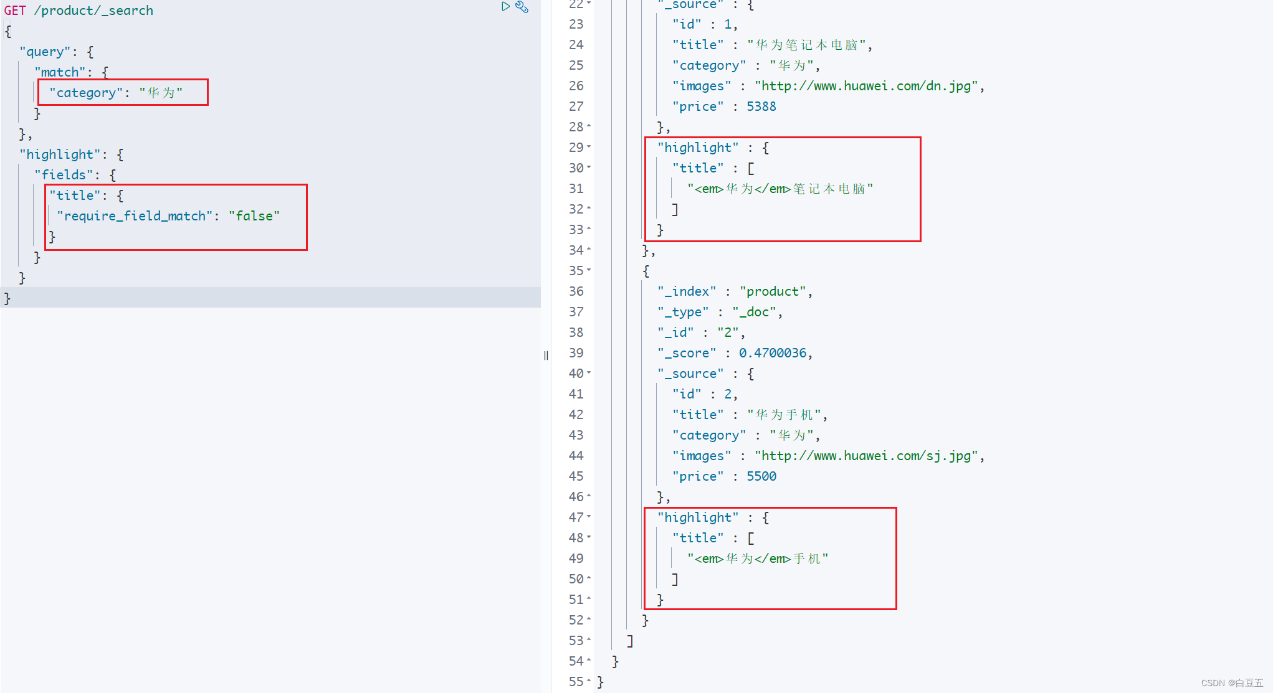Collapse the highlight block at line 29
The image size is (1273, 693).
pyautogui.click(x=589, y=148)
